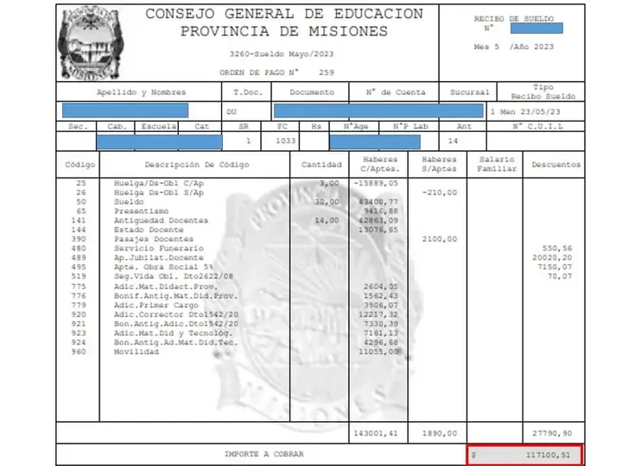Click the 'Antigüedad Docentes' row description
This screenshot has width=622, height=466.
point(161,220)
